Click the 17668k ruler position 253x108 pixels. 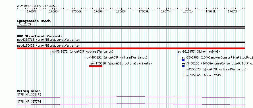pyautogui.click(x=121, y=11)
